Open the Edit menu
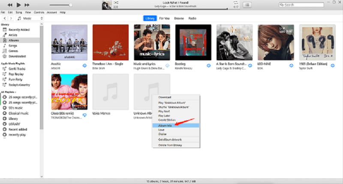The height and width of the screenshot is (184, 343). click(x=10, y=12)
